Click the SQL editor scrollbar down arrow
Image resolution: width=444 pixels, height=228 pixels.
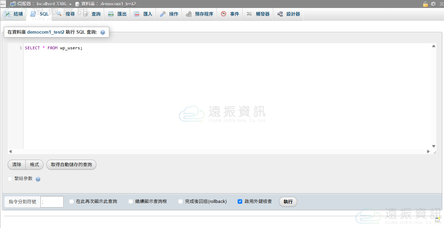click(x=434, y=146)
